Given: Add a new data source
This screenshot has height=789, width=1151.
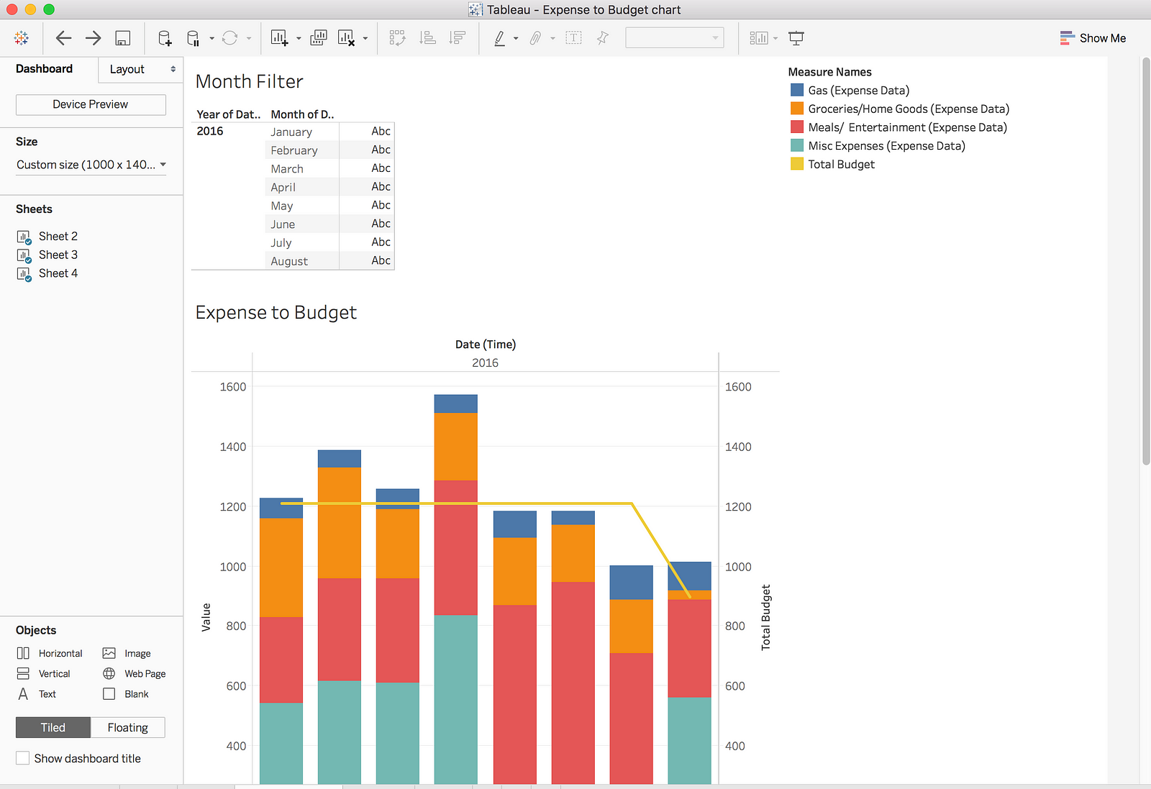Looking at the screenshot, I should [x=165, y=38].
